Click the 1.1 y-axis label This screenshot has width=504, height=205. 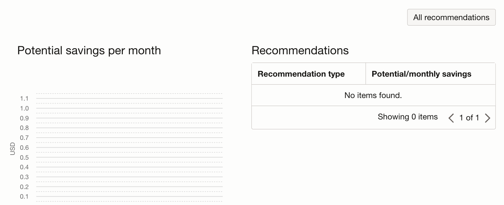pyautogui.click(x=24, y=98)
